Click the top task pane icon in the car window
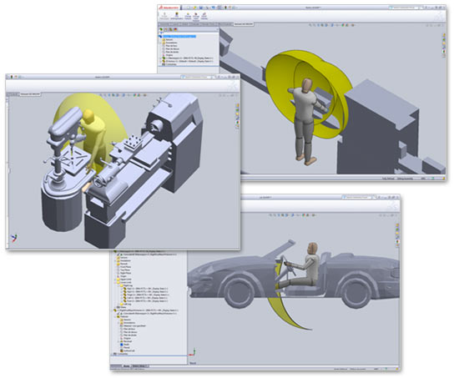The image size is (459, 378). click(397, 224)
